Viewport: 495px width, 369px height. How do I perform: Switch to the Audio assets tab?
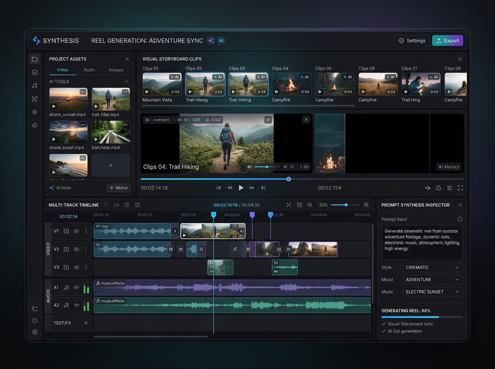(x=90, y=70)
